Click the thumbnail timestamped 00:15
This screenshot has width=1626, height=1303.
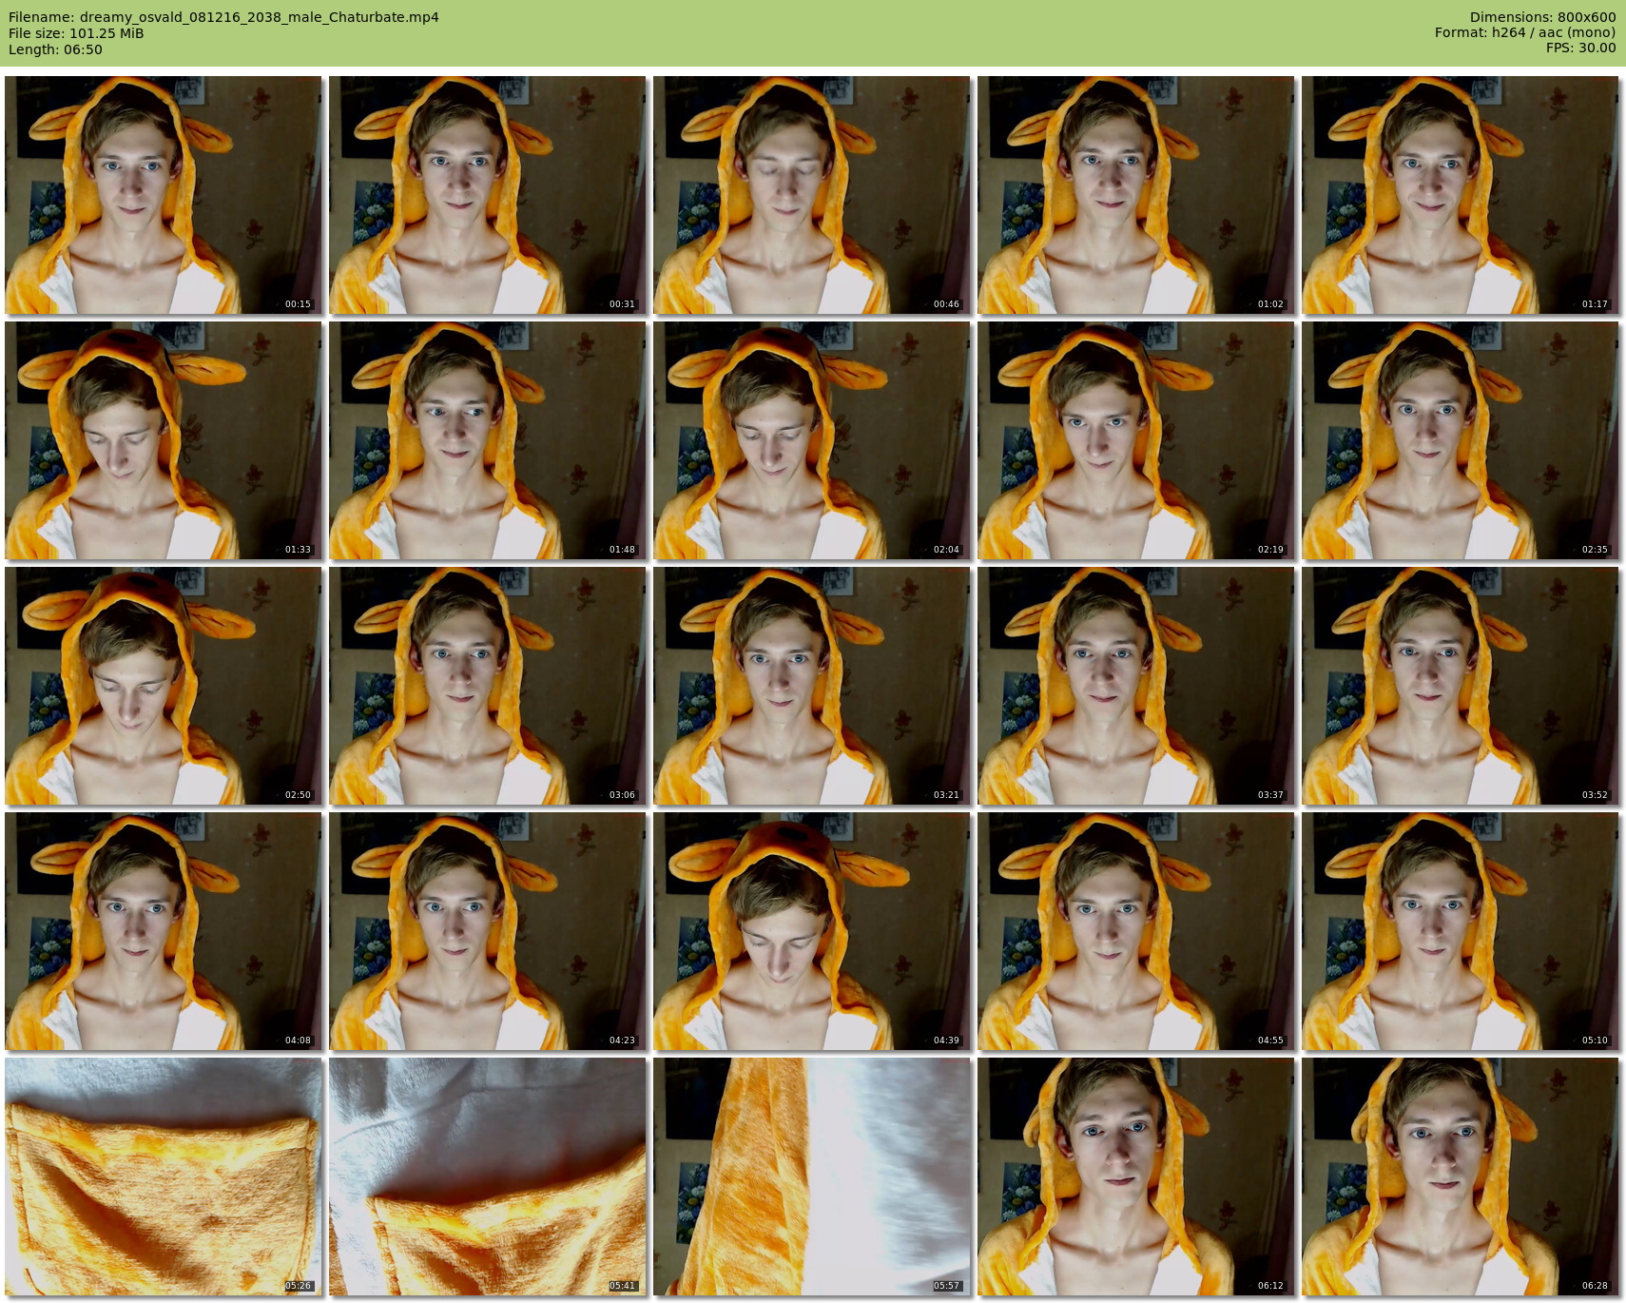(164, 195)
